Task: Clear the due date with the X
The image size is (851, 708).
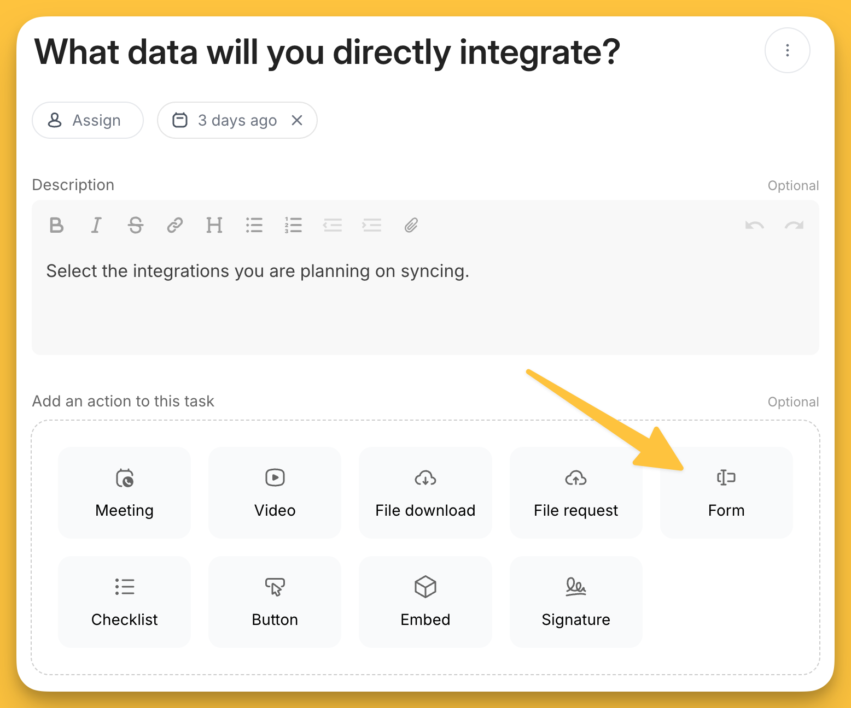Action: (297, 120)
